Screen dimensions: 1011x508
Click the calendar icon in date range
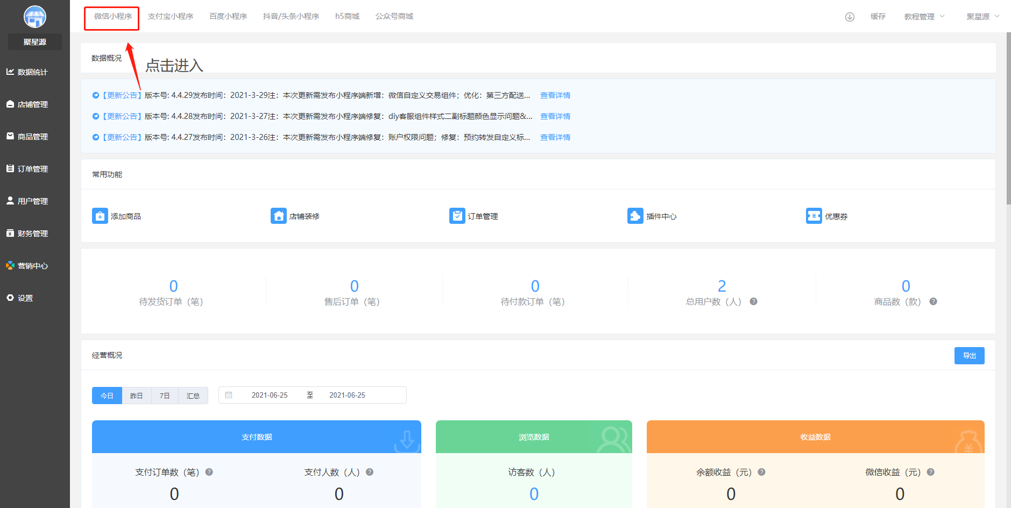click(x=229, y=395)
